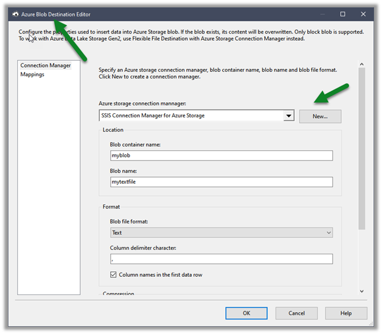This screenshot has width=382, height=334.
Task: Open Help for this editor
Action: pyautogui.click(x=346, y=313)
